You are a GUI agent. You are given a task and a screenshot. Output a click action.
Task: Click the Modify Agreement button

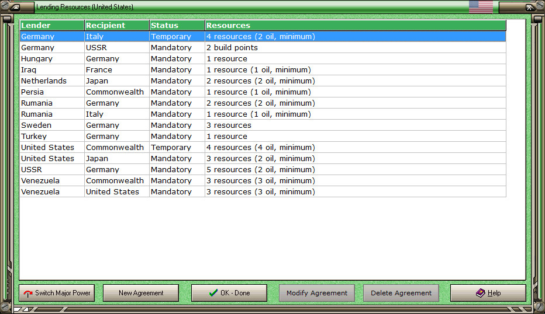(316, 293)
